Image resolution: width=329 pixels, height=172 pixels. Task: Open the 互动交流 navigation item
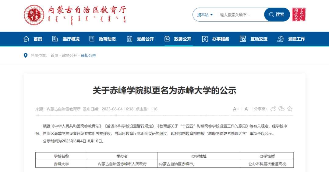(x=254, y=39)
